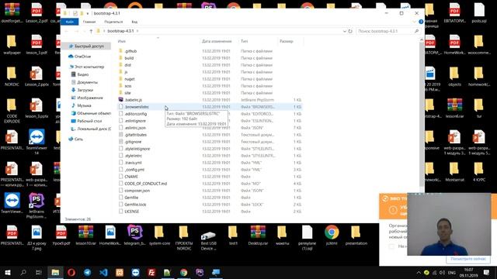Open the TeamViewer taskbar icon

pyautogui.click(x=135, y=272)
